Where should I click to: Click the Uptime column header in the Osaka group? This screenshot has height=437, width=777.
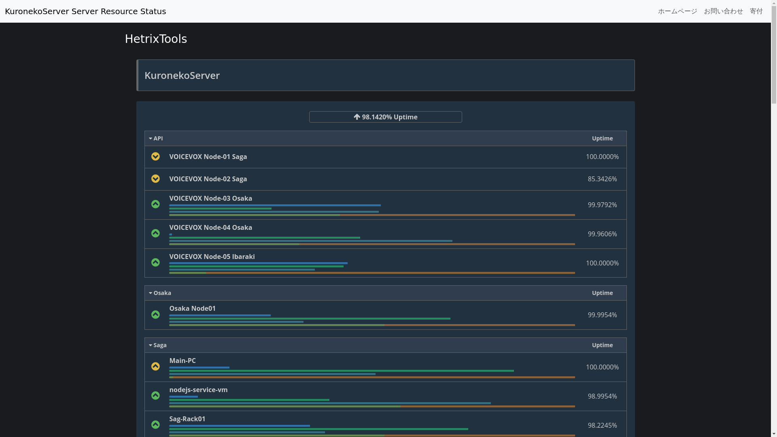[x=602, y=293]
